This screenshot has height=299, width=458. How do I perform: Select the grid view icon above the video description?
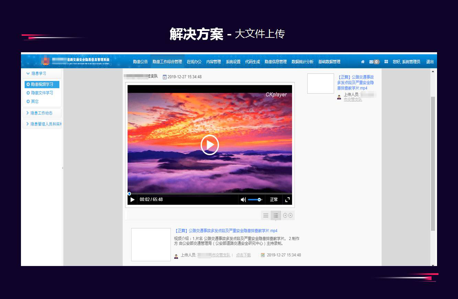coord(266,215)
